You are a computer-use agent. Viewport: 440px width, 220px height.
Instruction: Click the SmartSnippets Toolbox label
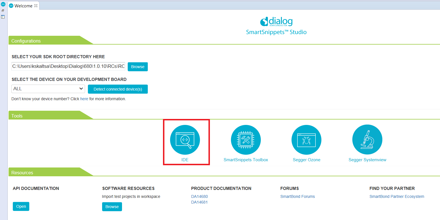click(246, 160)
